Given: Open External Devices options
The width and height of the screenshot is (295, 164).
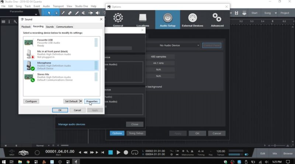Looking at the screenshot, I should [192, 20].
